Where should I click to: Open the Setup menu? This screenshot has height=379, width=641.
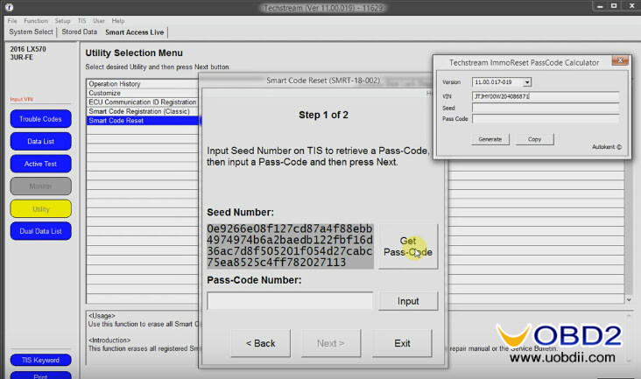click(62, 21)
